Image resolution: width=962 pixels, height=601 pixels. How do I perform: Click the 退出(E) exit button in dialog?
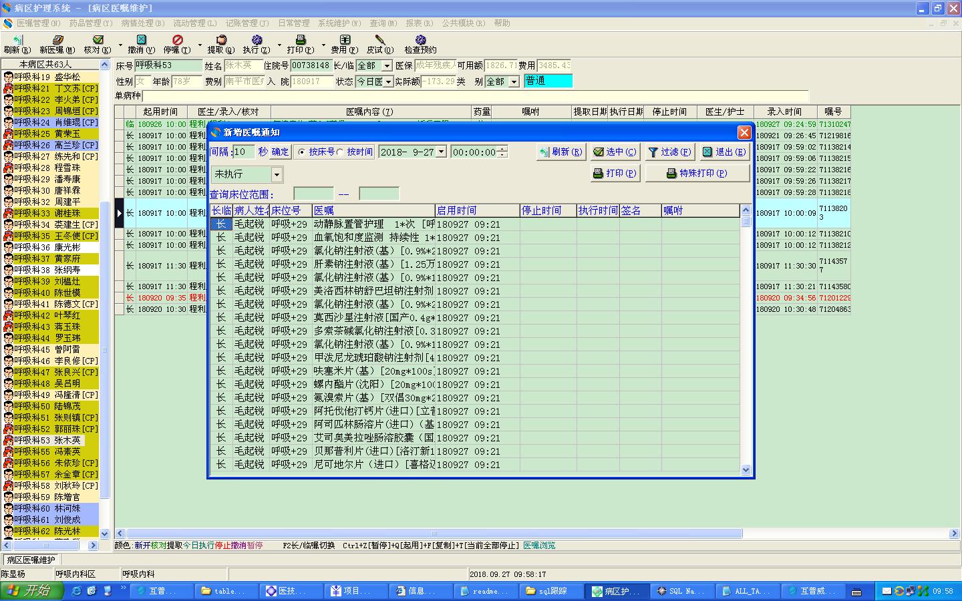pyautogui.click(x=724, y=152)
